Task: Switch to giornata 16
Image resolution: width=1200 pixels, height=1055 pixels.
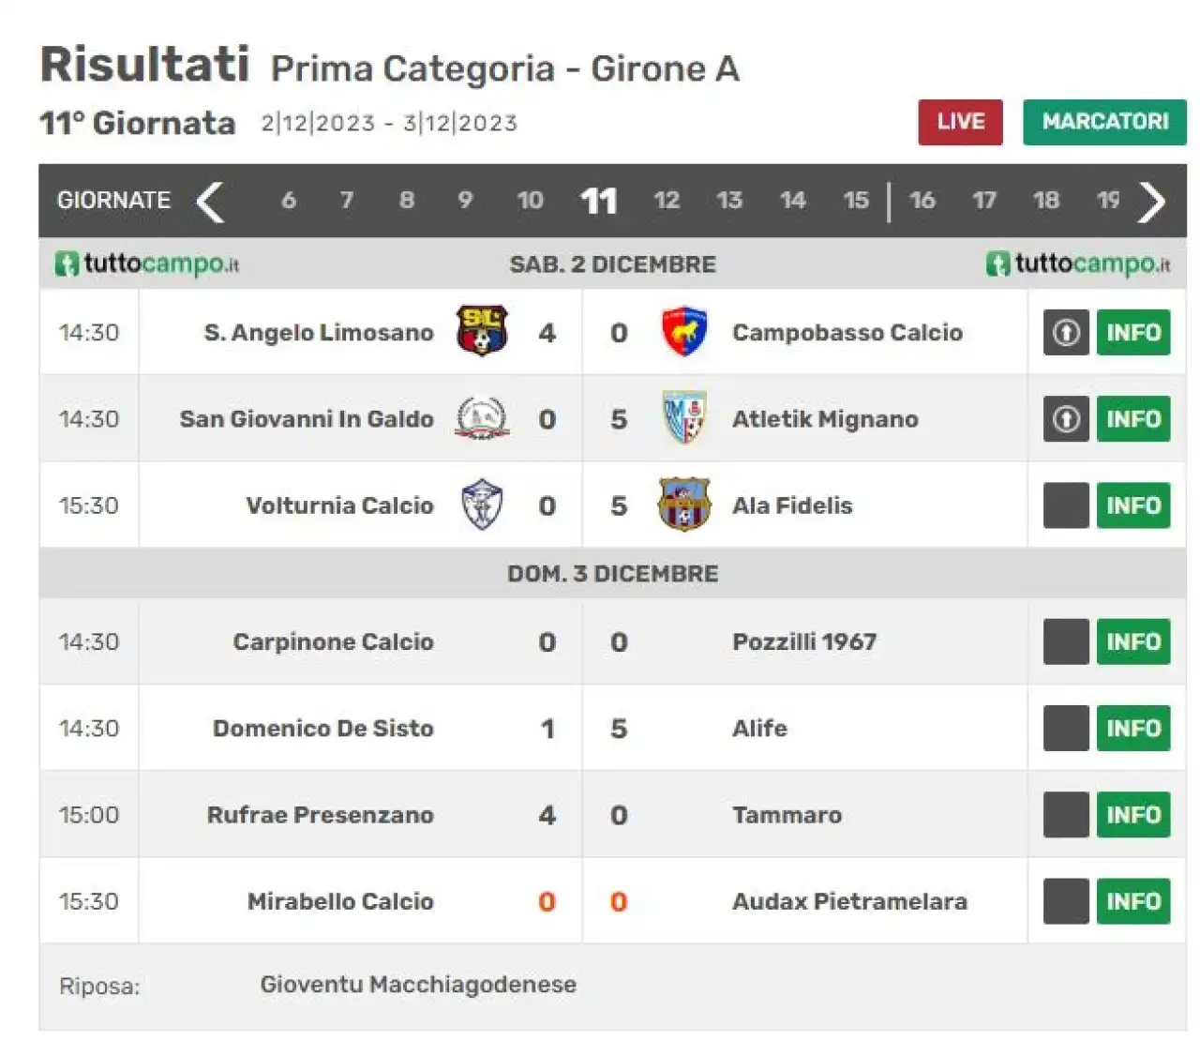Action: pos(922,200)
